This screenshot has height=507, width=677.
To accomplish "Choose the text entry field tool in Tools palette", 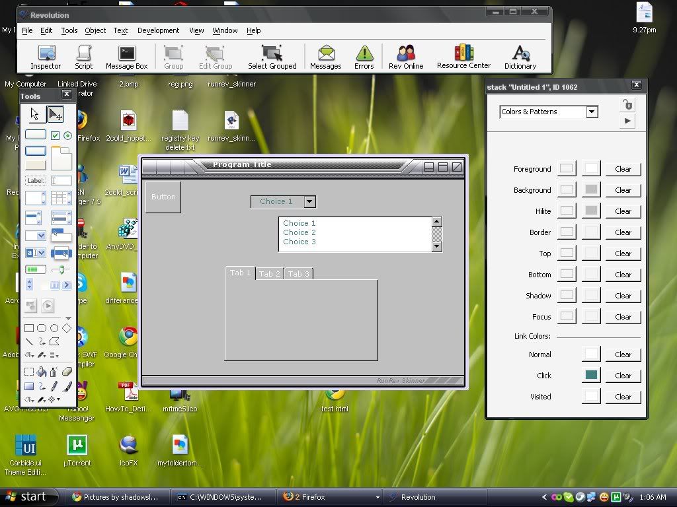I will (x=61, y=181).
